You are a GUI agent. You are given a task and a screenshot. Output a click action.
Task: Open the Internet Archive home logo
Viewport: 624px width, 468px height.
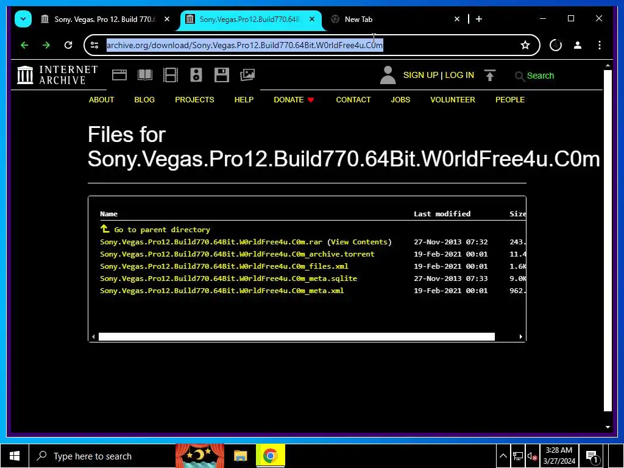(58, 75)
